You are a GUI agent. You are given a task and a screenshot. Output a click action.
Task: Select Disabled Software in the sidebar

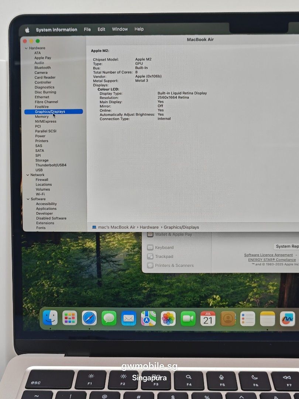click(x=51, y=218)
